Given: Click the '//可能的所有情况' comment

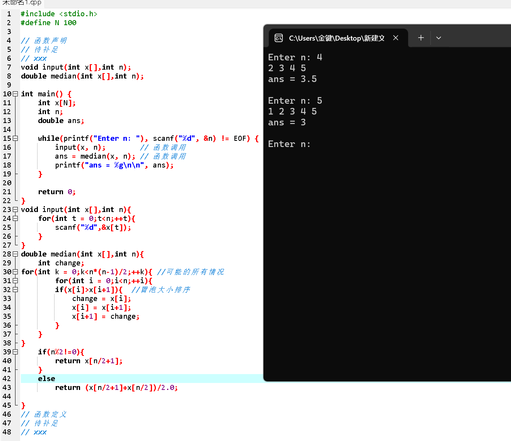Looking at the screenshot, I should coord(191,272).
